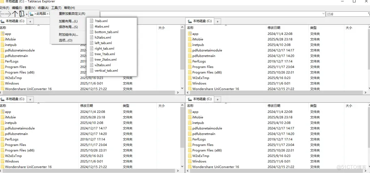Click the down arrow of top-left pane's vertical scrollbar
This screenshot has height=173, width=370.
pos(182,88)
